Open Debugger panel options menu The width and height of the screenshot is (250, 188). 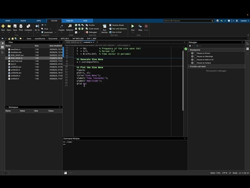point(242,42)
